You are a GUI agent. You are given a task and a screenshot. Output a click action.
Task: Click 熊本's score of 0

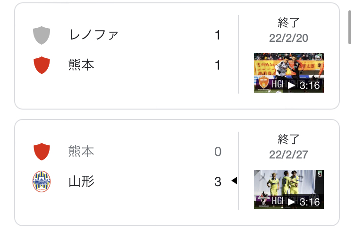click(218, 151)
